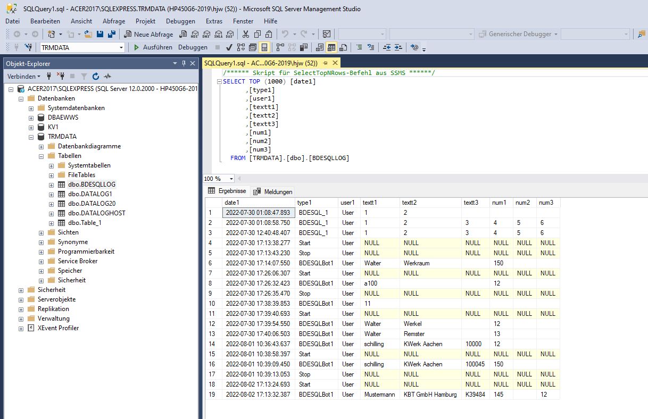Screen dimensions: 648x419
Task: Click the Connect plug icon in Objekt-Explorer
Action: tap(50, 76)
